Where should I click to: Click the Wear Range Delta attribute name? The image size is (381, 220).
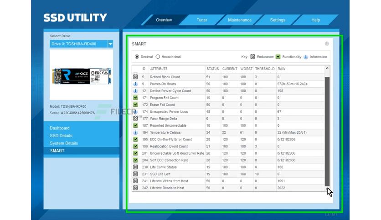pos(163,119)
